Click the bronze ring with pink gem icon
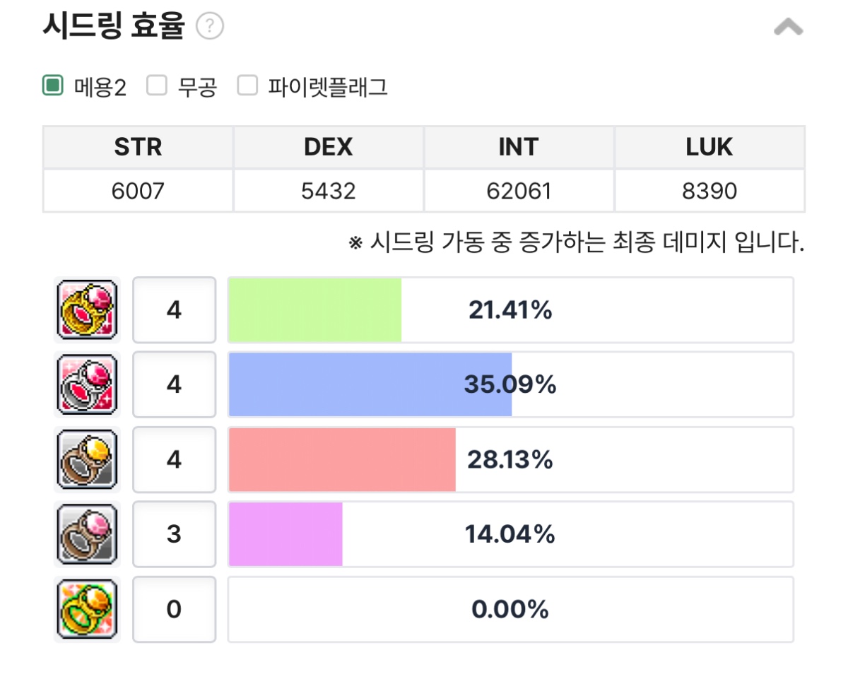Screen dimensions: 848x679 (87, 534)
